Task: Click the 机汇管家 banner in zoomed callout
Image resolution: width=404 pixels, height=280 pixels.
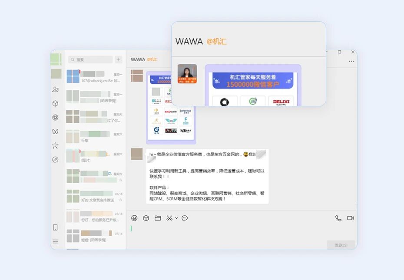Action: (253, 81)
